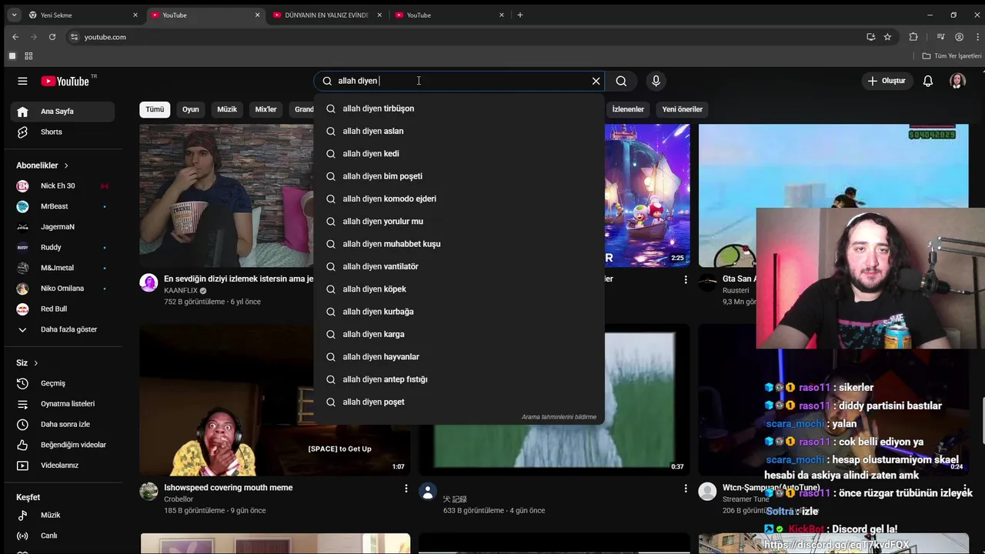Open the Nick Eh 30 subscription
985x554 pixels.
62,185
